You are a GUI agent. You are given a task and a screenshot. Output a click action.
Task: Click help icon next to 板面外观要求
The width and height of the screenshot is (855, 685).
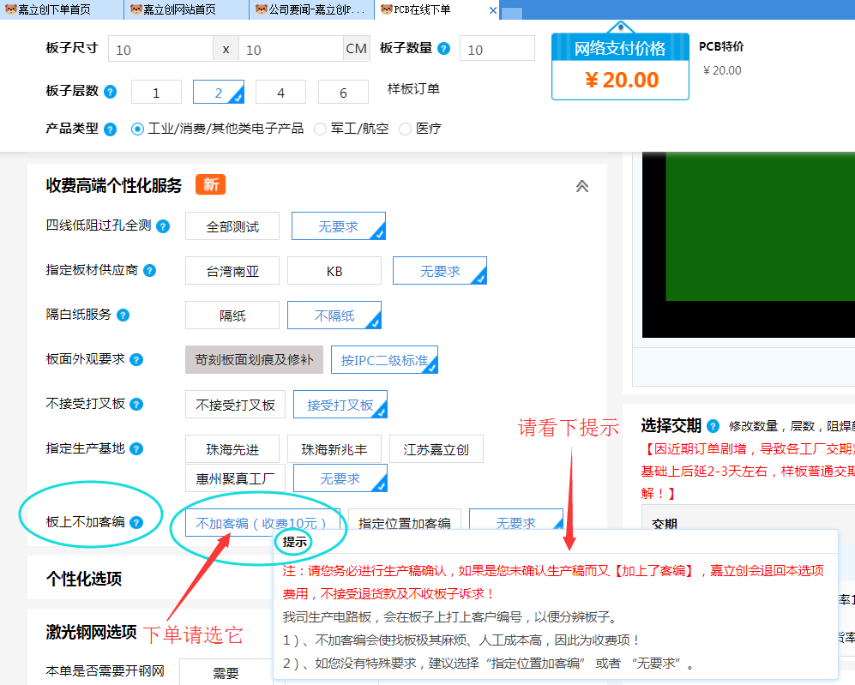pyautogui.click(x=136, y=360)
